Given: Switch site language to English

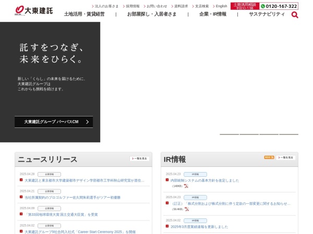Looking at the screenshot, I should tap(220, 6).
